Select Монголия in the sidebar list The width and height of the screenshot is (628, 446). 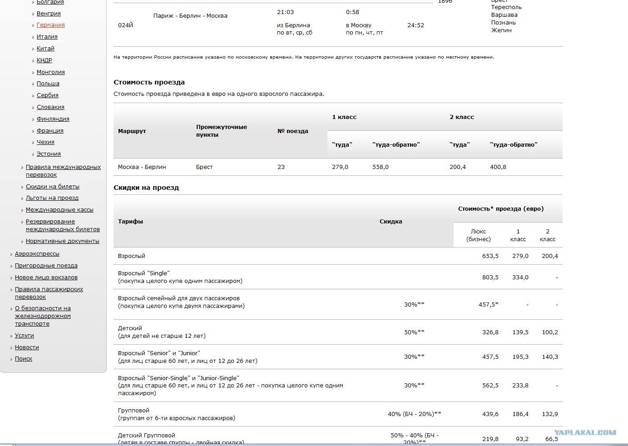(x=51, y=72)
